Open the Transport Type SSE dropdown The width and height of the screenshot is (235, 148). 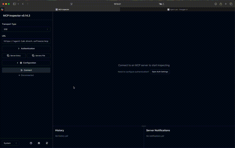click(x=26, y=29)
